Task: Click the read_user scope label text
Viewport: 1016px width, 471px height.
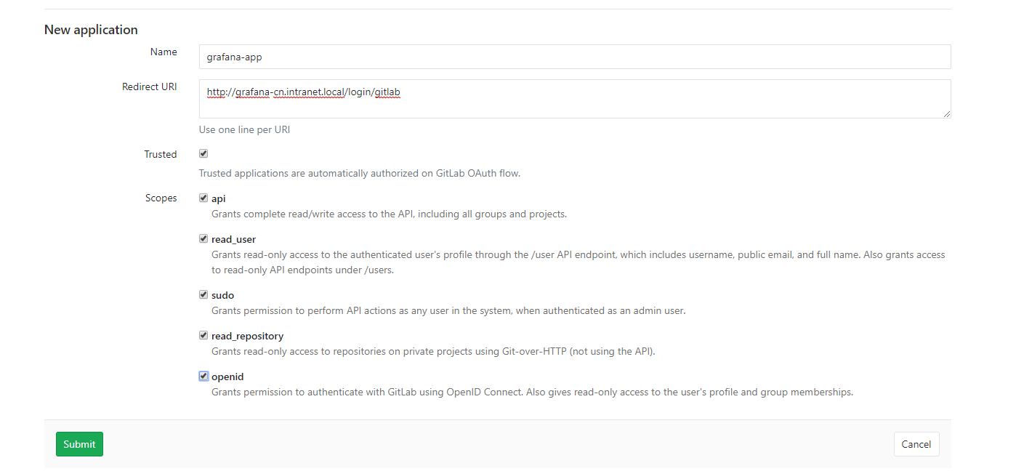Action: click(x=233, y=239)
